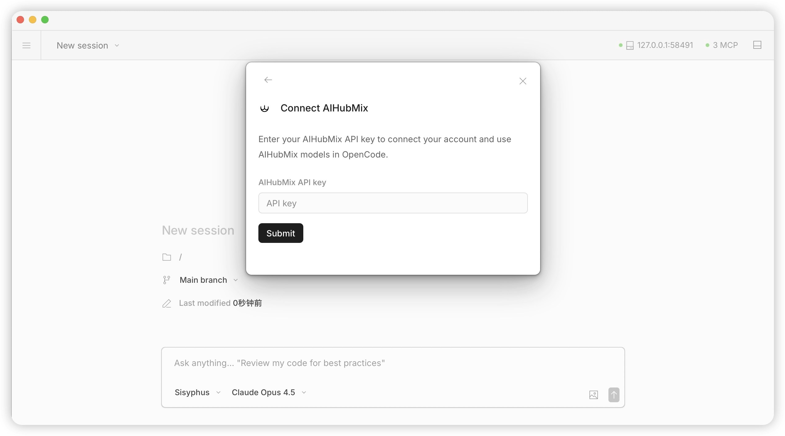
Task: Send the message with the up-arrow button
Action: coord(614,395)
